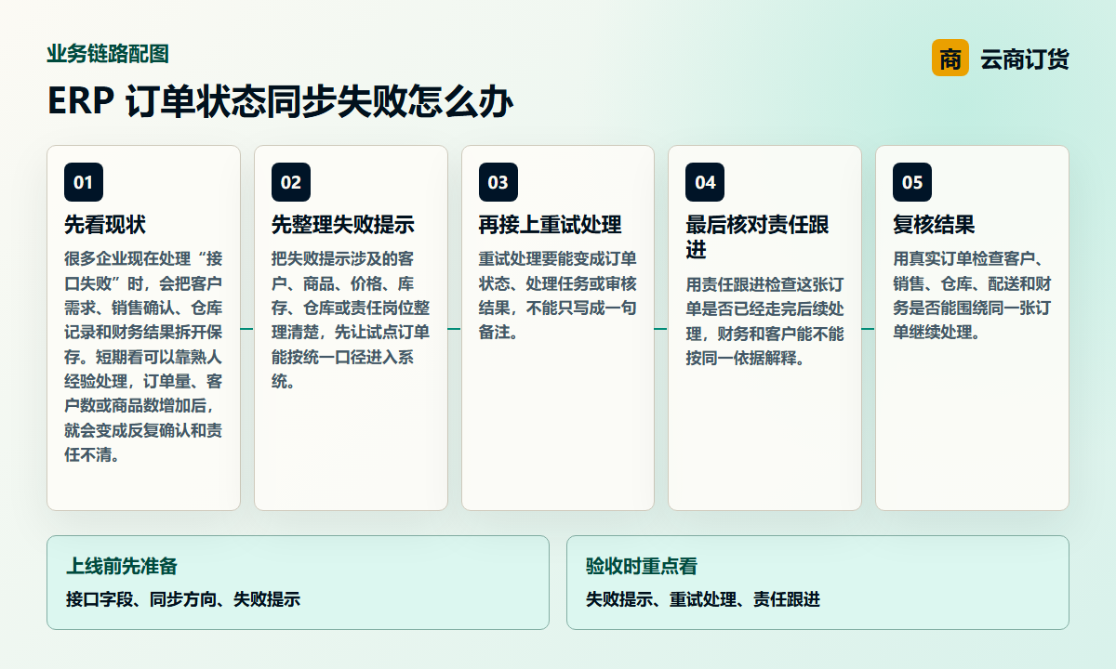Viewport: 1116px width, 669px height.
Task: Click the 业务链路配图 subtitle
Action: (x=108, y=54)
